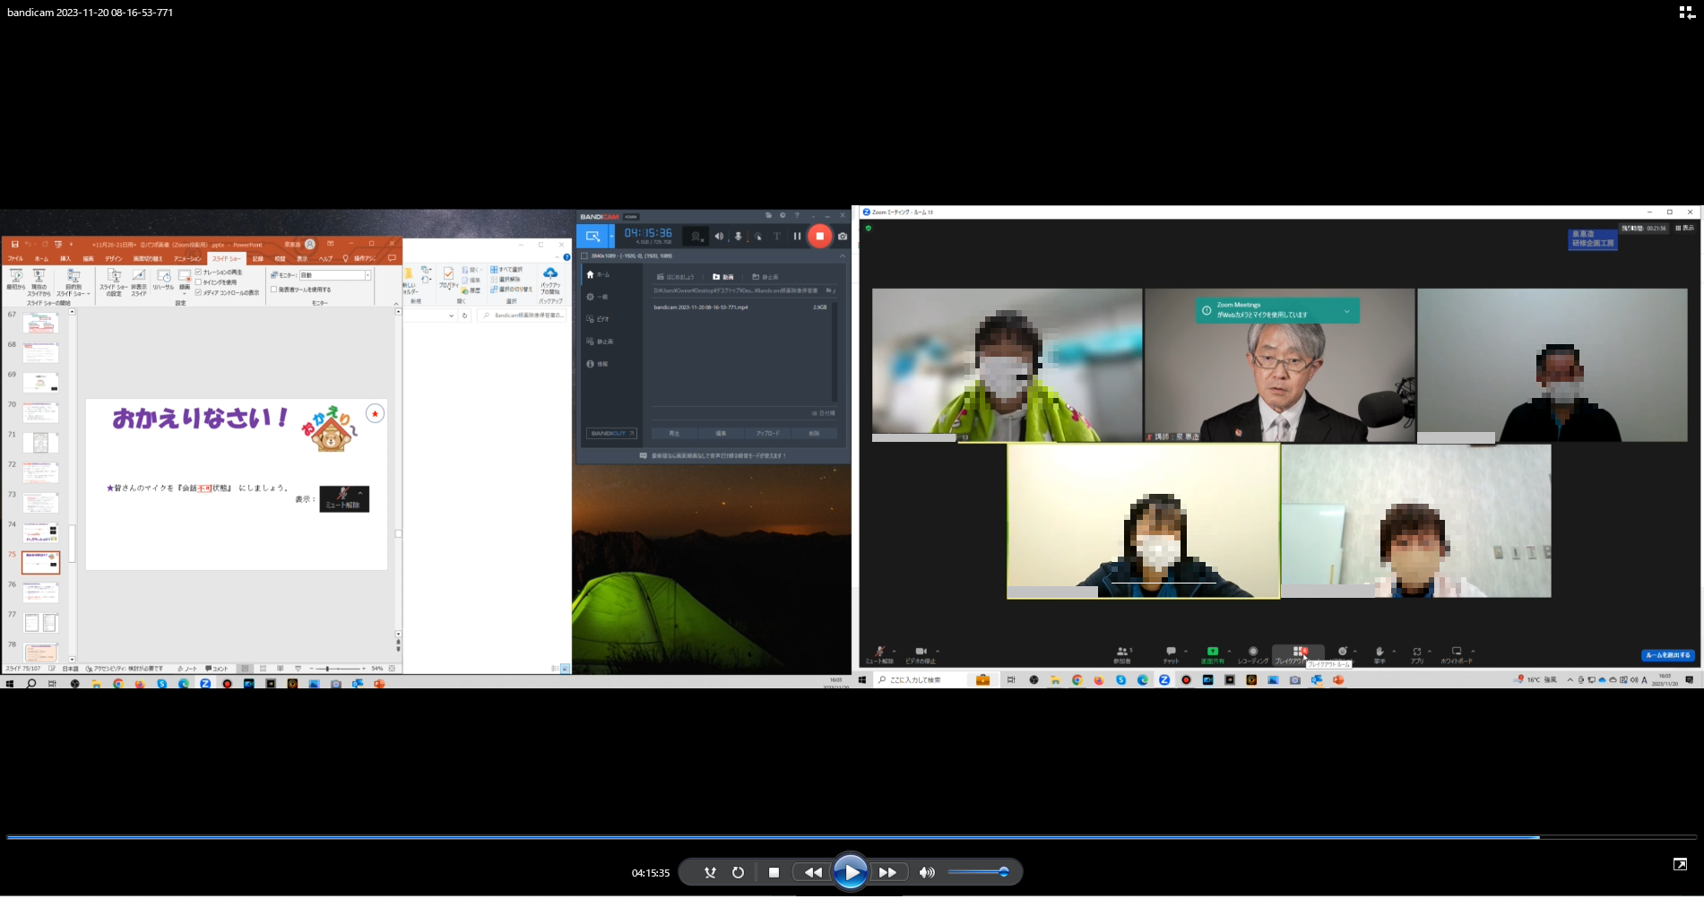The width and height of the screenshot is (1704, 899).
Task: Seek on the video progress bar
Action: pos(852,837)
